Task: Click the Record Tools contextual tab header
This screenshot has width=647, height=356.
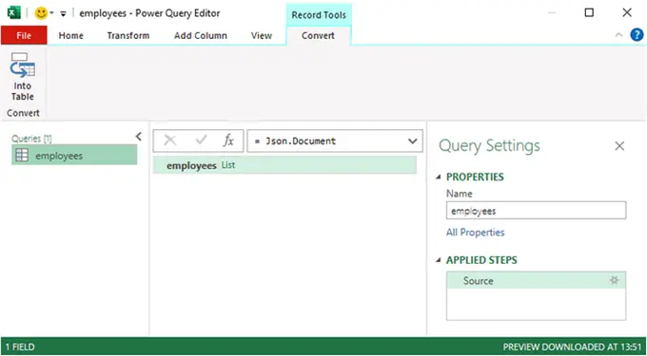Action: coord(319,15)
